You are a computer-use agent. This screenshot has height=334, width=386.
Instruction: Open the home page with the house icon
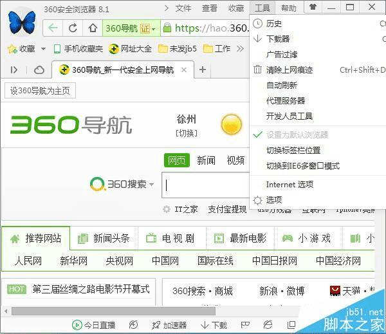pos(93,28)
